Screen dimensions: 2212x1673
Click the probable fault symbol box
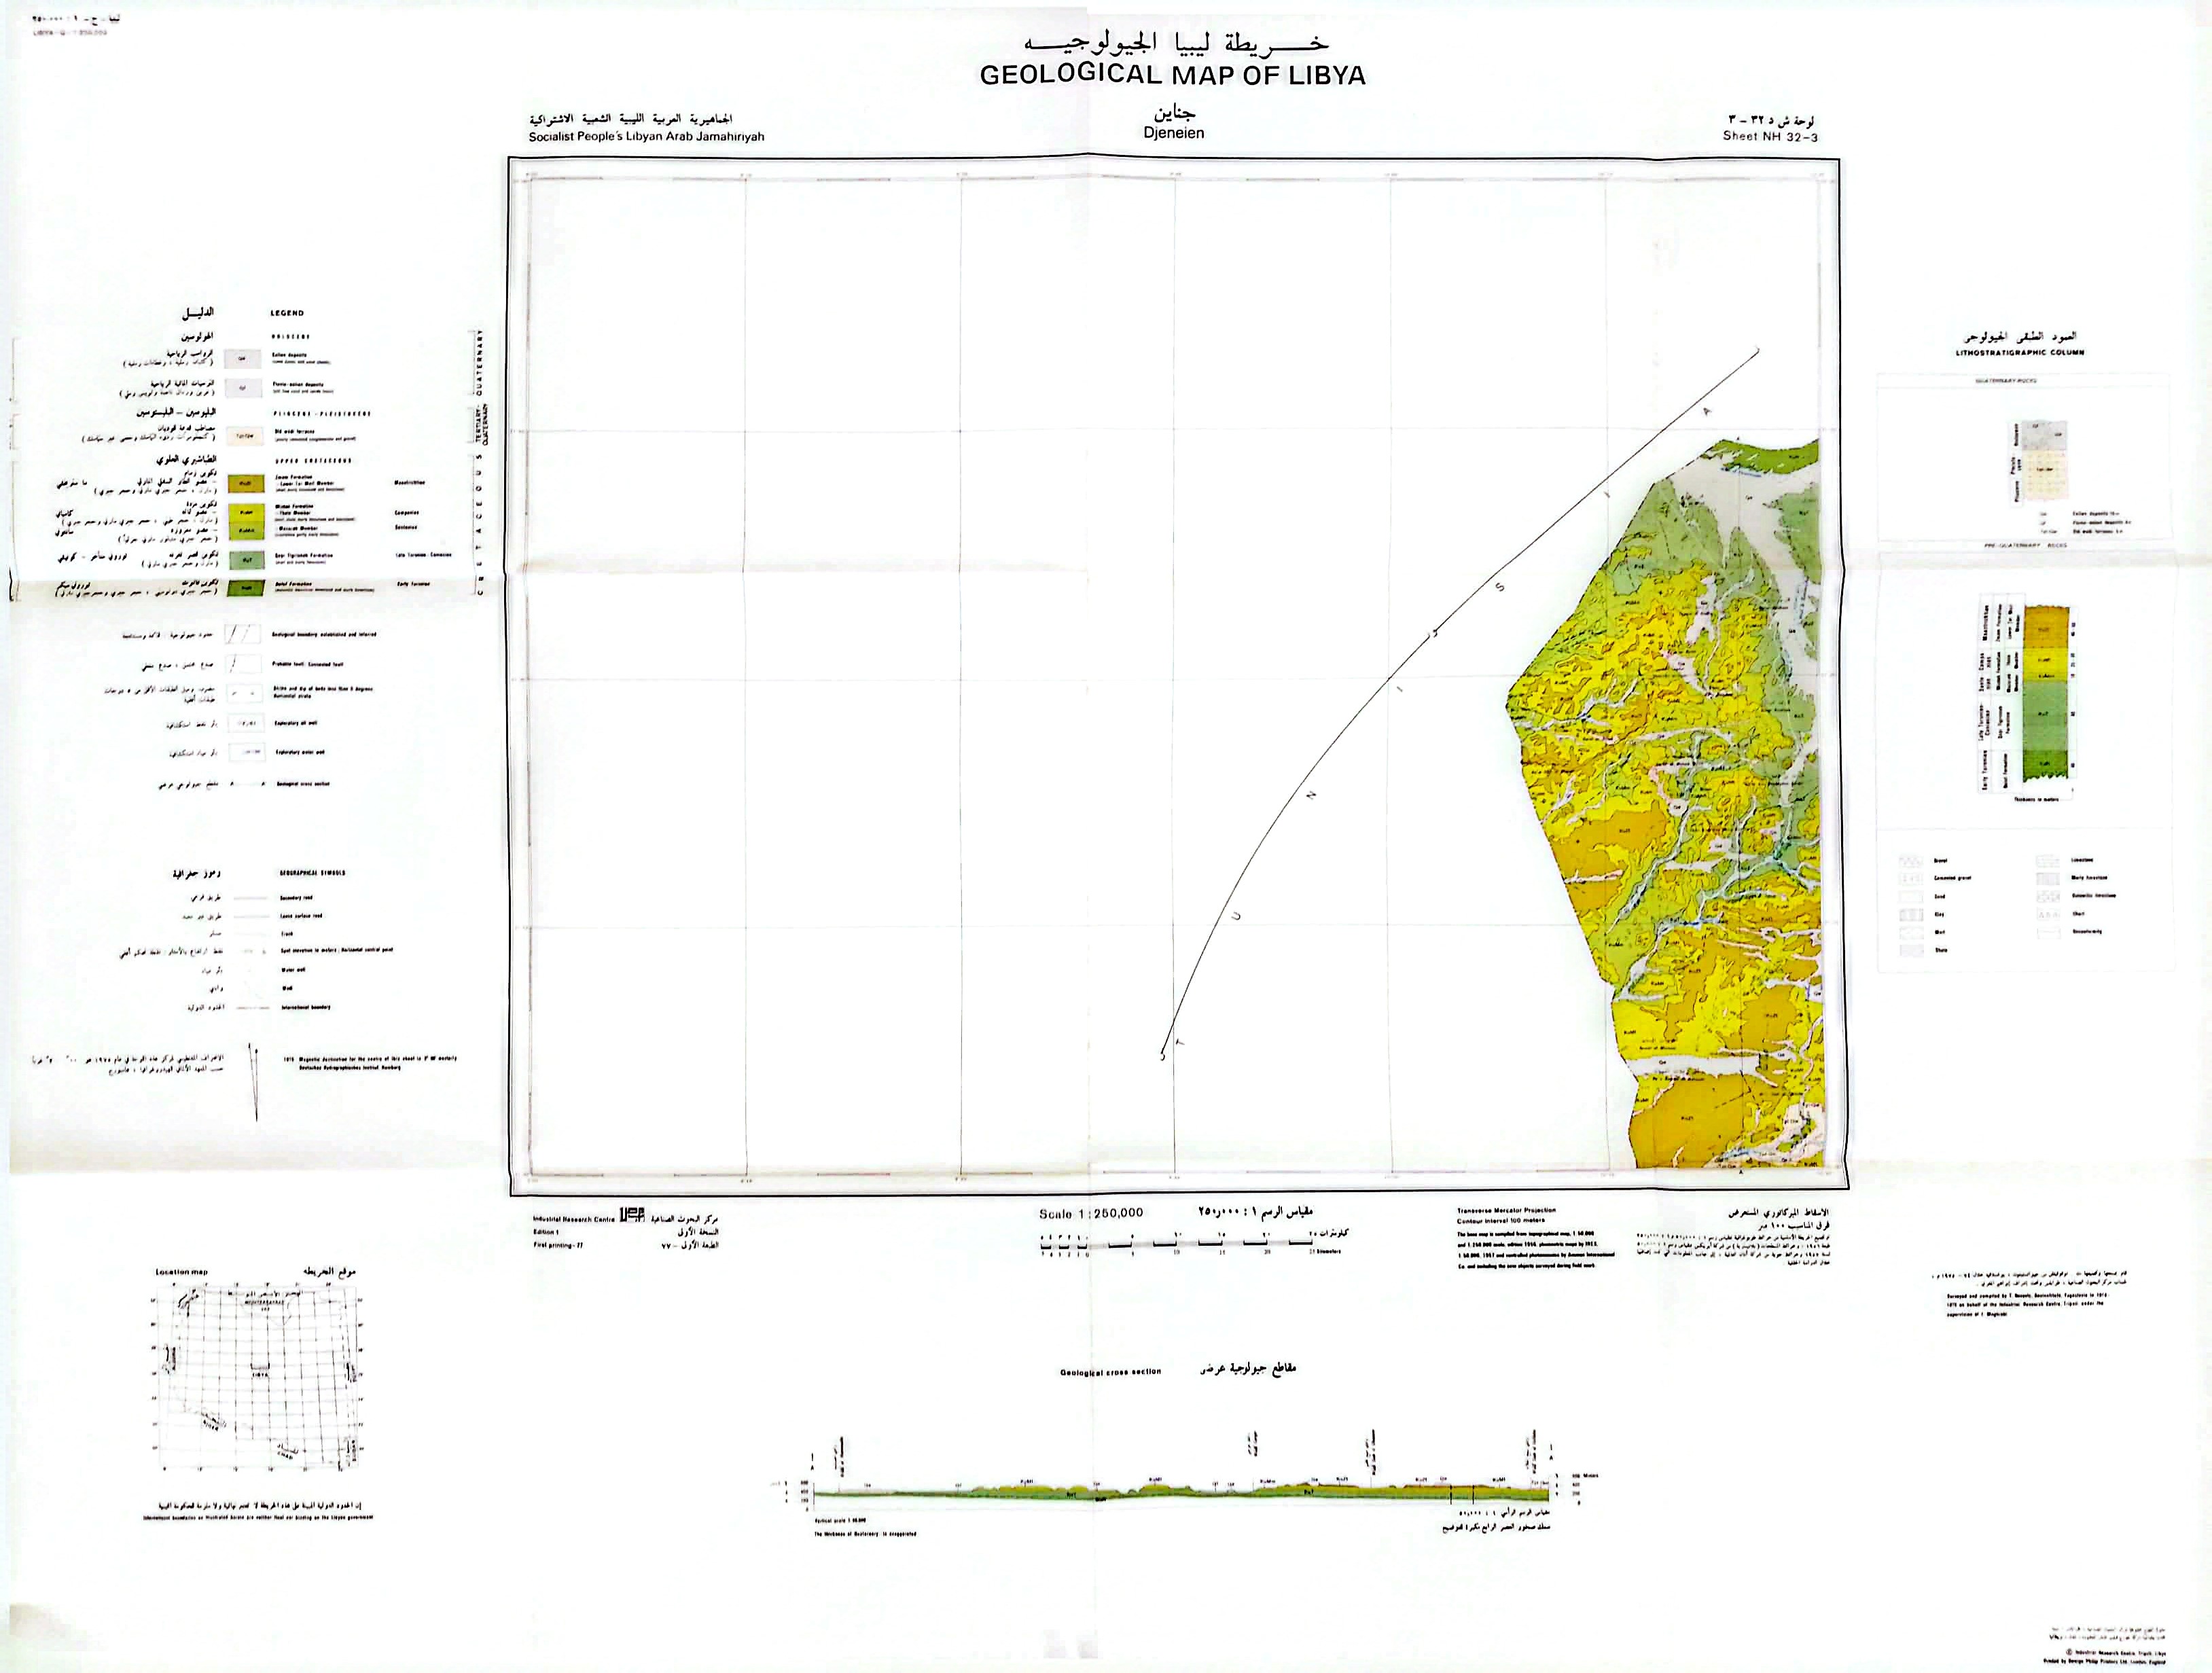pyautogui.click(x=243, y=665)
